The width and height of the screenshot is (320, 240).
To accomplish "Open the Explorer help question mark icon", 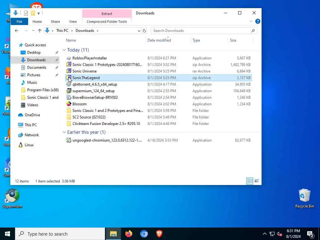I will [257, 22].
